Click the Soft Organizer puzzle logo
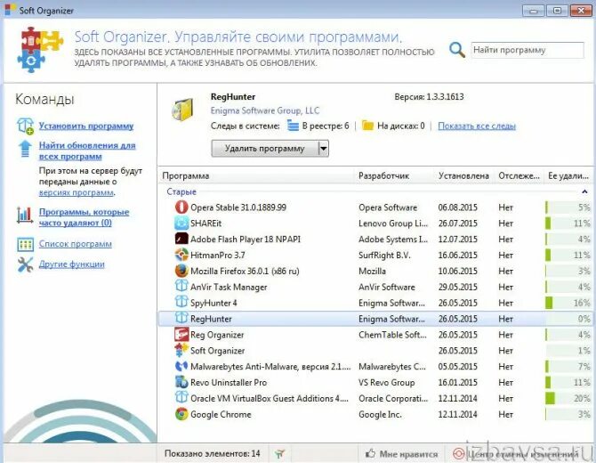The height and width of the screenshot is (463, 596). [40, 50]
